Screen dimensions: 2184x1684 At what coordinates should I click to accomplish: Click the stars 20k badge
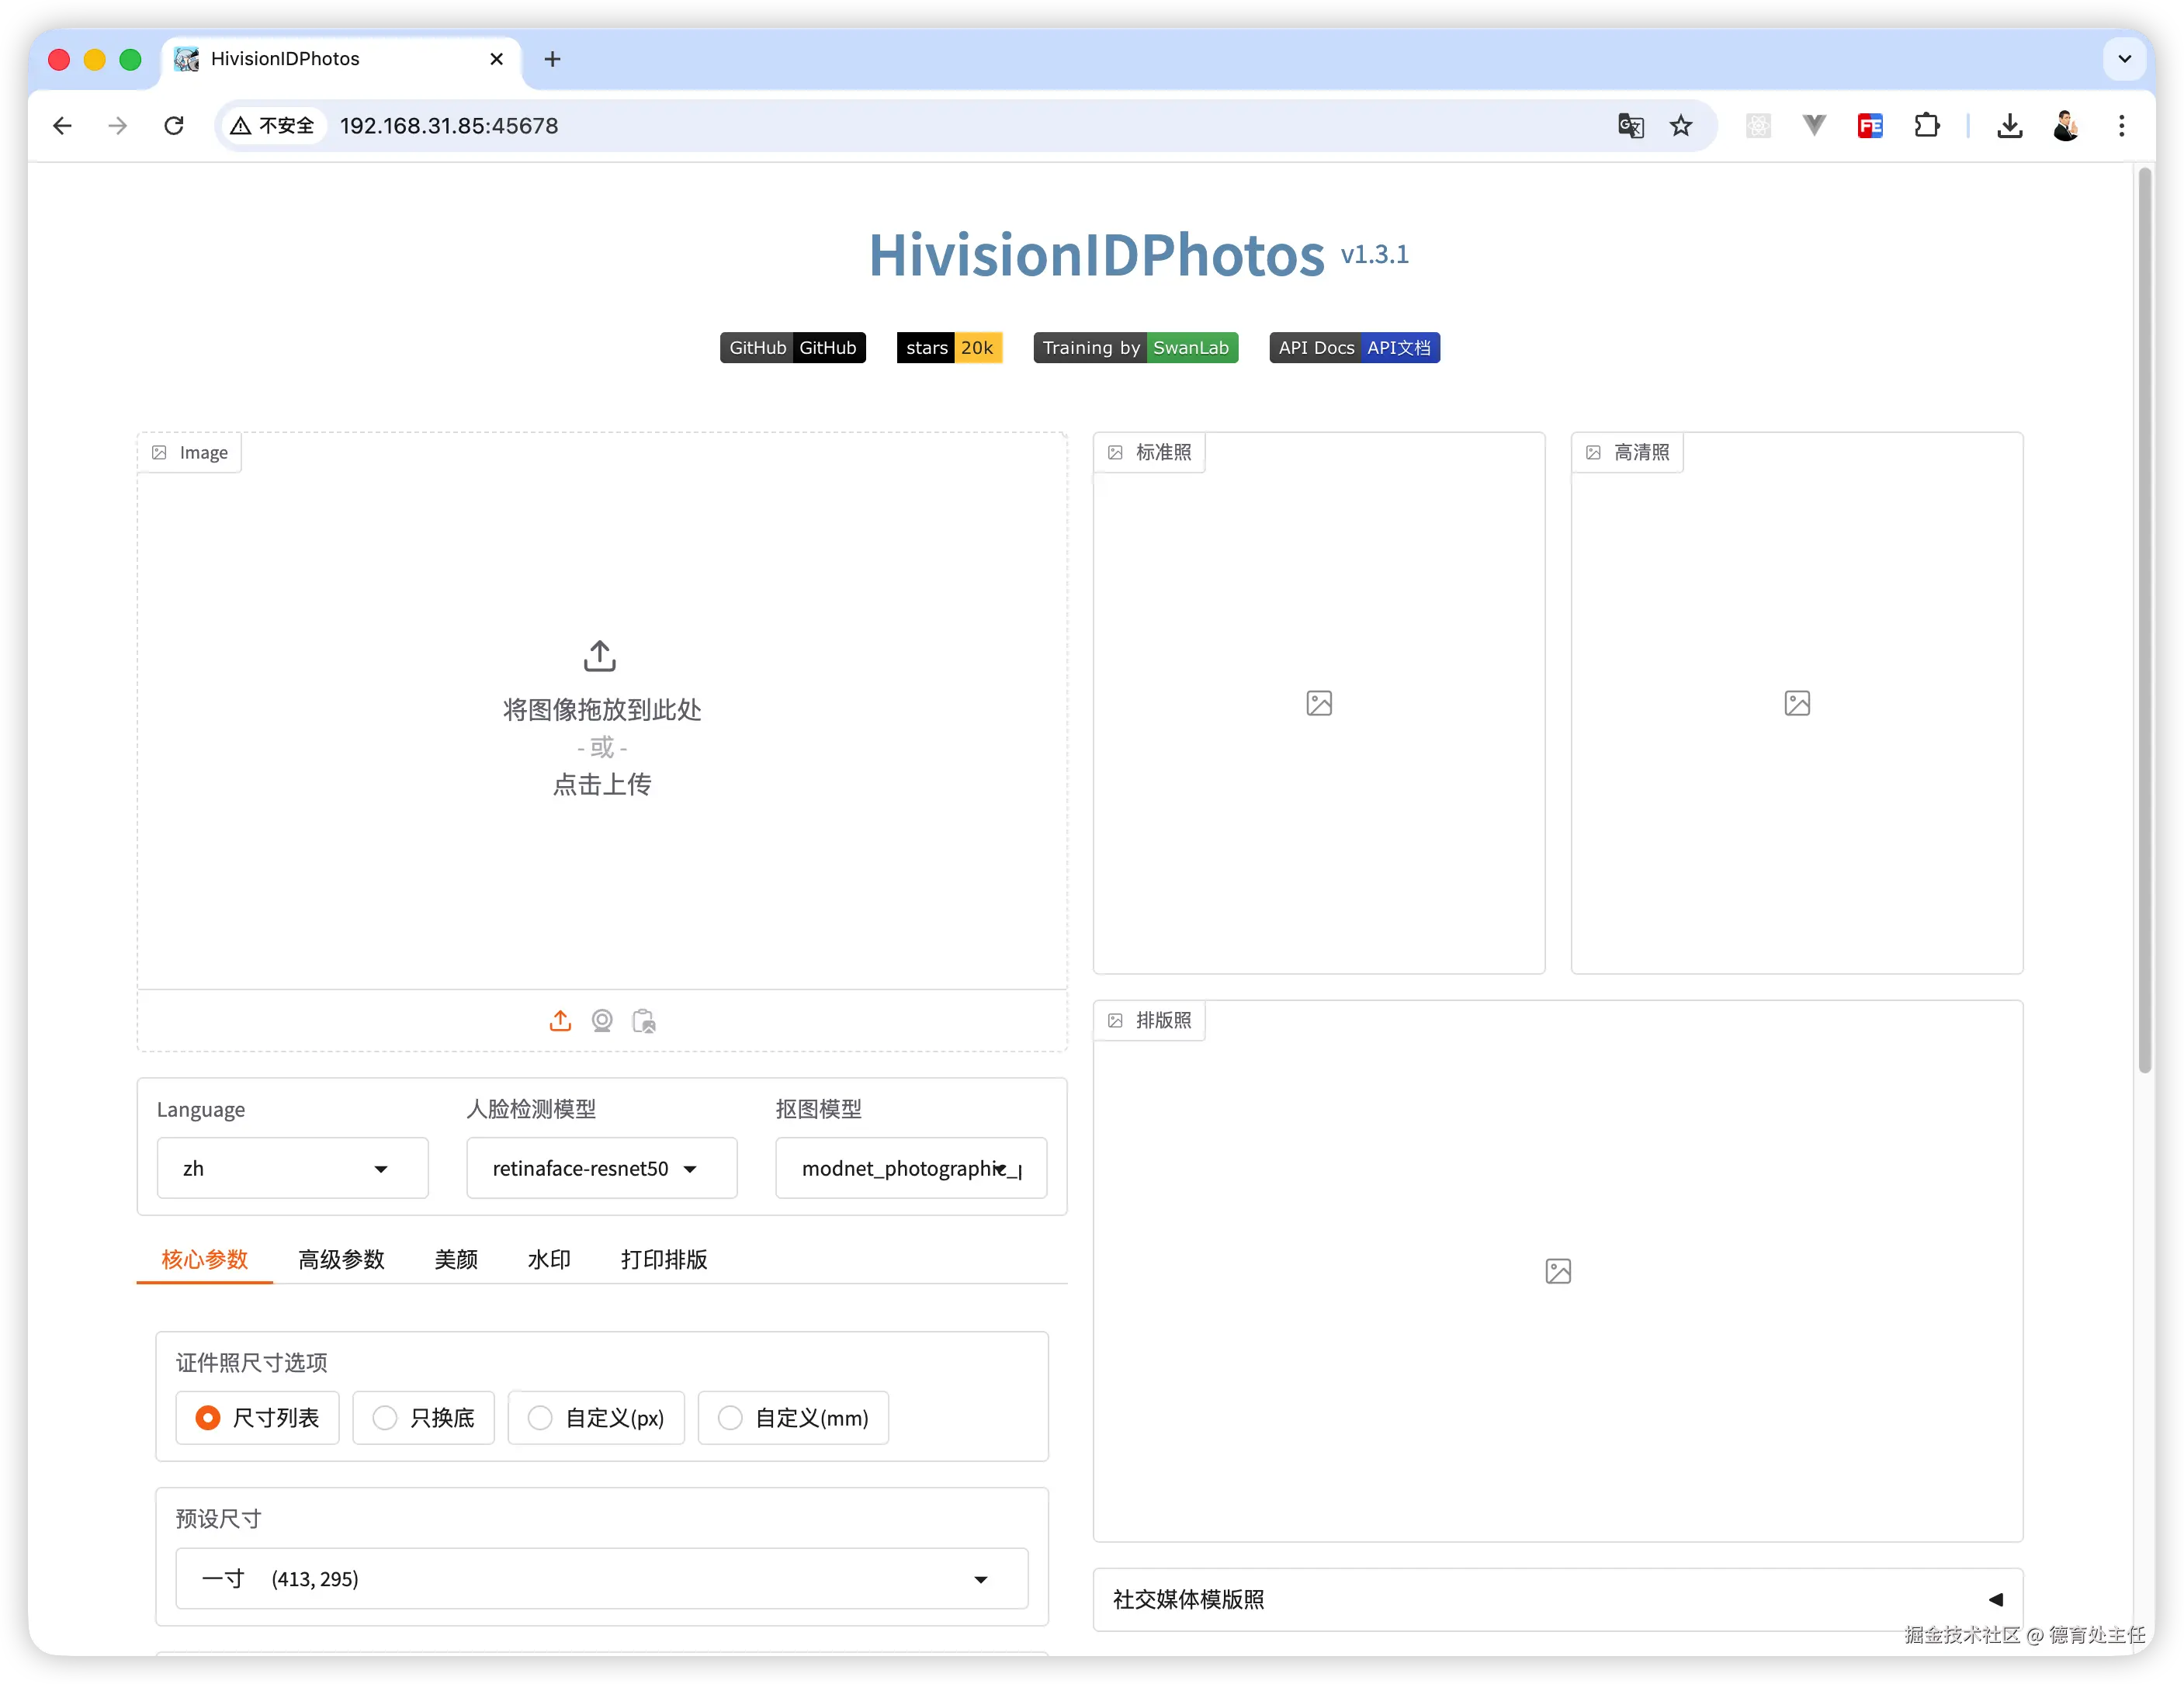click(x=949, y=347)
